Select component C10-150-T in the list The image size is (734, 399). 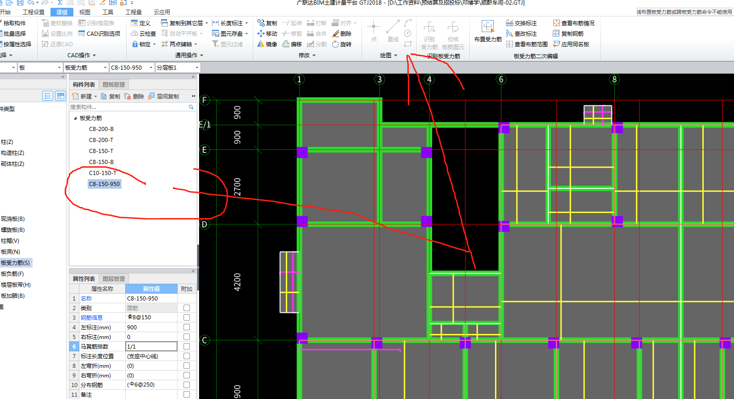coord(103,173)
